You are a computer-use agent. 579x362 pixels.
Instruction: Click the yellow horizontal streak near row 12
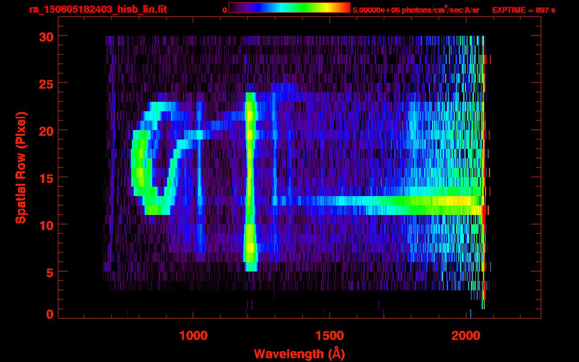(x=453, y=201)
